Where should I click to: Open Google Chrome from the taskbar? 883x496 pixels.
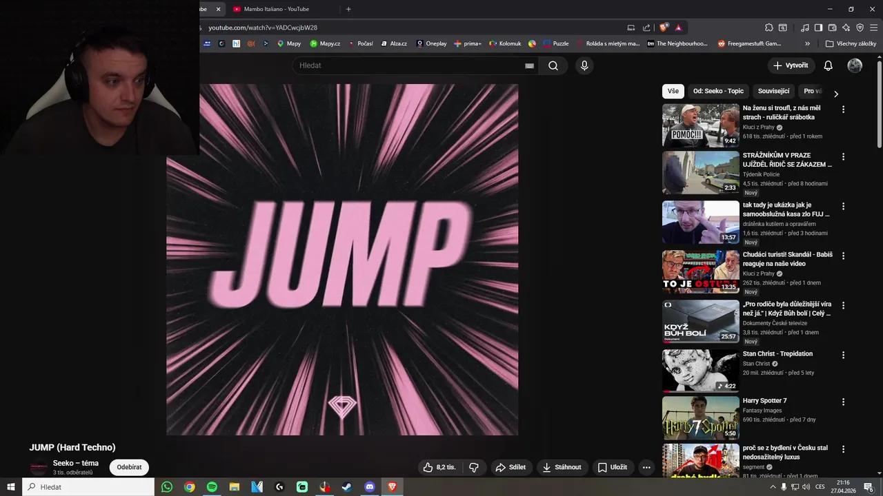pos(190,487)
